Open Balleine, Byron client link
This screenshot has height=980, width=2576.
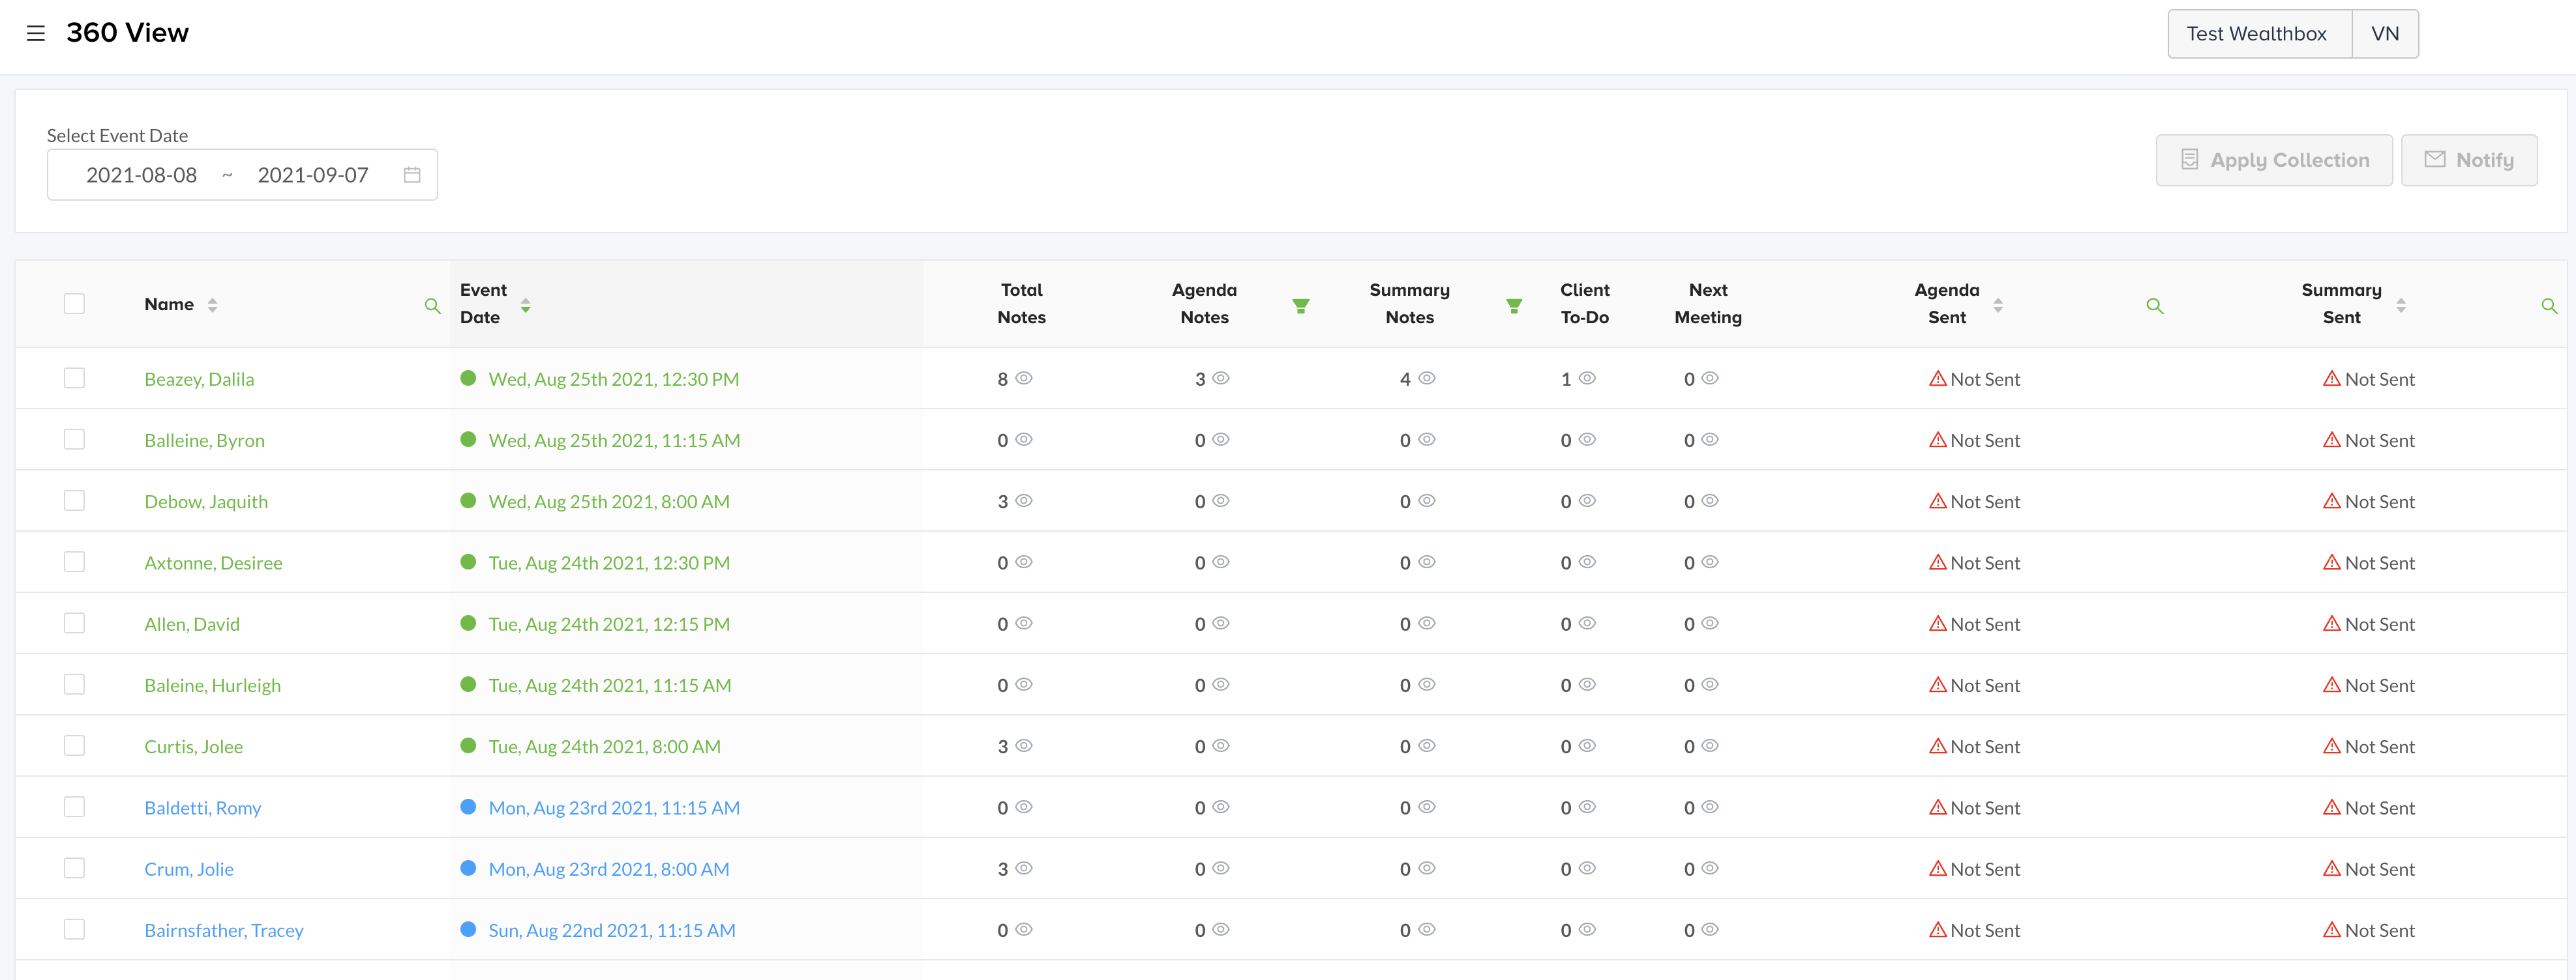click(204, 440)
